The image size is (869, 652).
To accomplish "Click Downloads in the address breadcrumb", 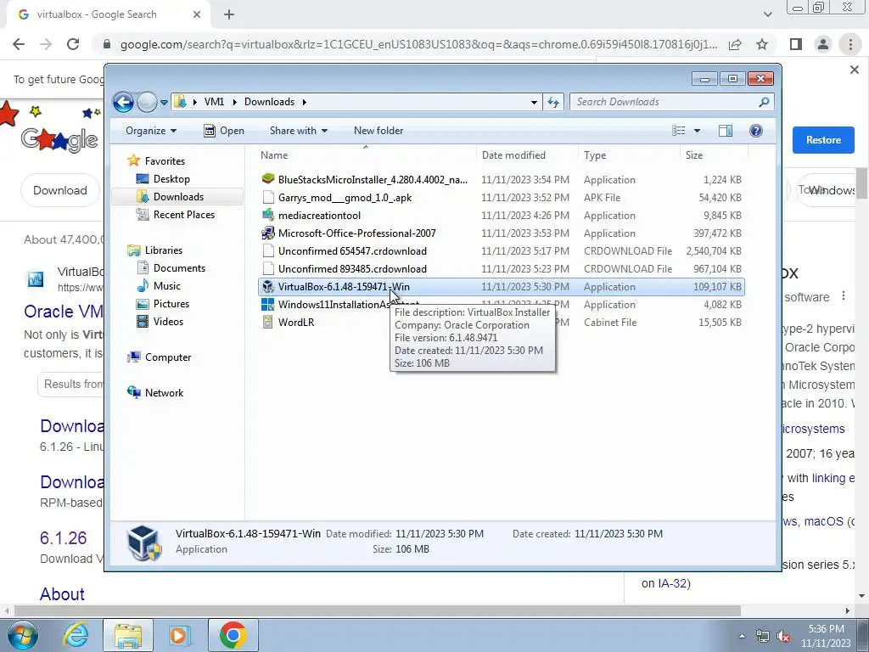I will point(269,102).
